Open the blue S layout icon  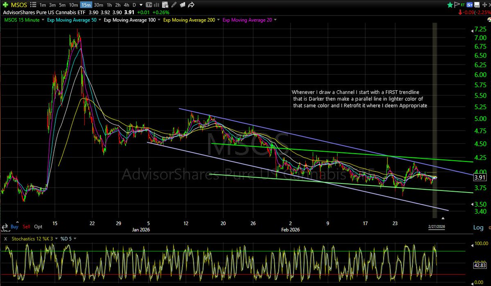[470, 5]
